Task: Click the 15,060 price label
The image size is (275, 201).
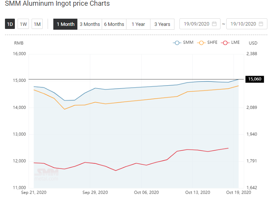Action: (254, 79)
